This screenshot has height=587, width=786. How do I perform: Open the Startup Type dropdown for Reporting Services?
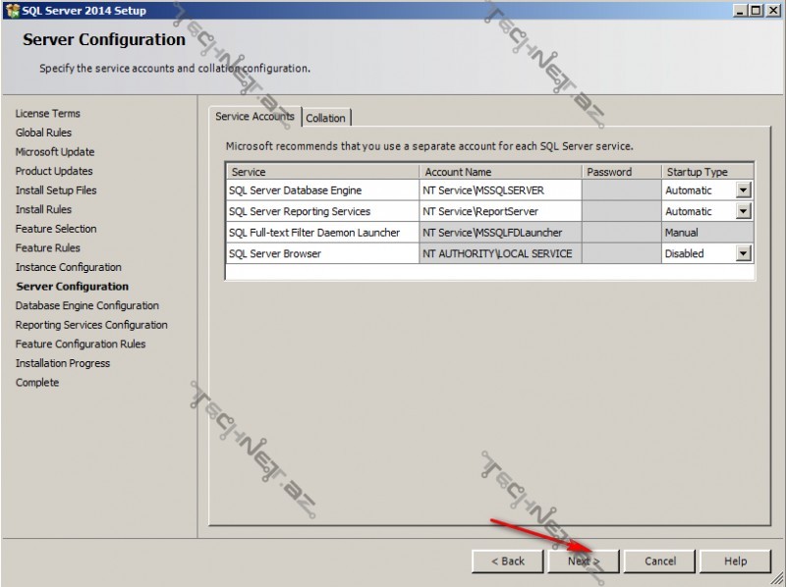tap(743, 211)
